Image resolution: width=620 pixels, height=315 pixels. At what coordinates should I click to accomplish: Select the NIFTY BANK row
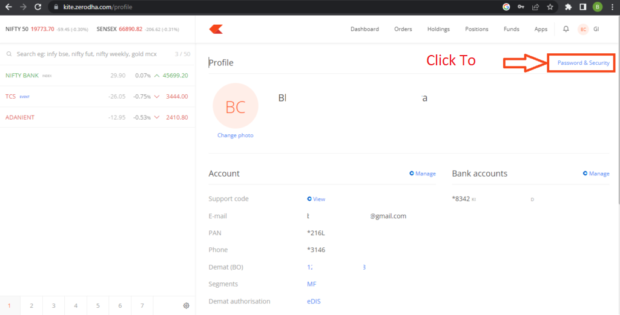coord(97,76)
